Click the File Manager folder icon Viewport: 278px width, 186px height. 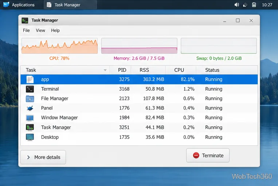coord(30,99)
